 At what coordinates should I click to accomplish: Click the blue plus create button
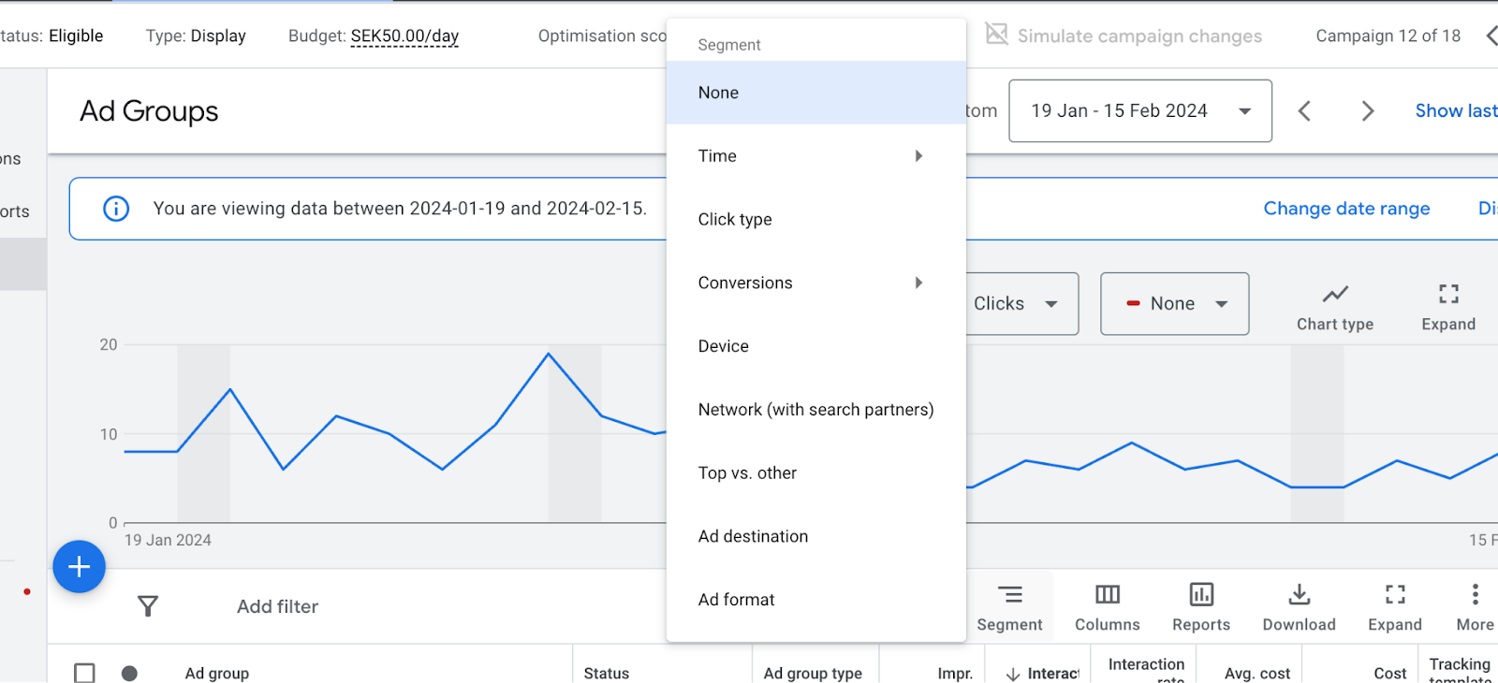coord(80,567)
